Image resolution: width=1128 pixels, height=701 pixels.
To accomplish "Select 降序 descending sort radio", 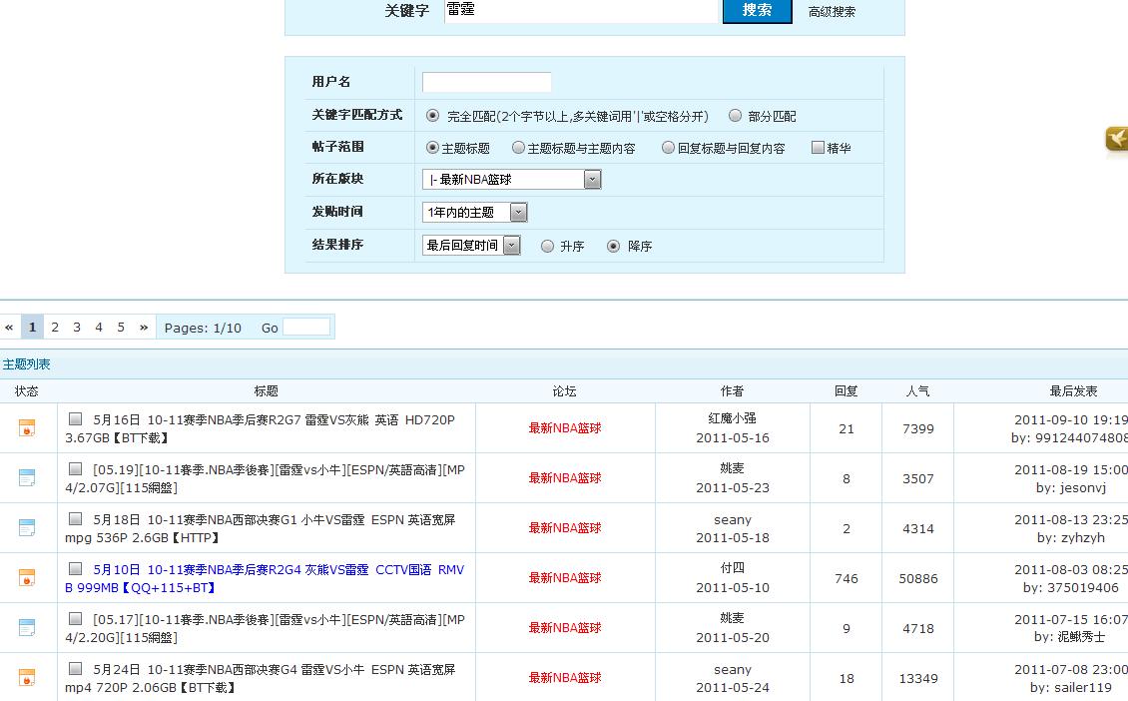I will pos(613,246).
